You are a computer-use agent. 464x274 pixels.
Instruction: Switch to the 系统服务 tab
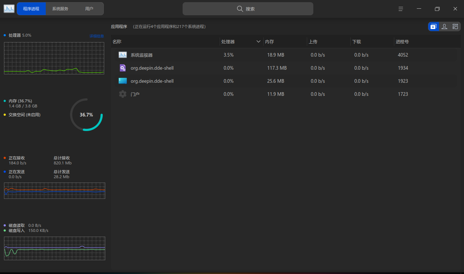pos(60,9)
